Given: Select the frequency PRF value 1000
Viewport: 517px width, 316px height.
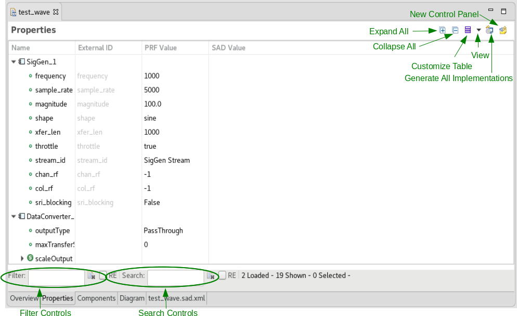Looking at the screenshot, I should 152,76.
